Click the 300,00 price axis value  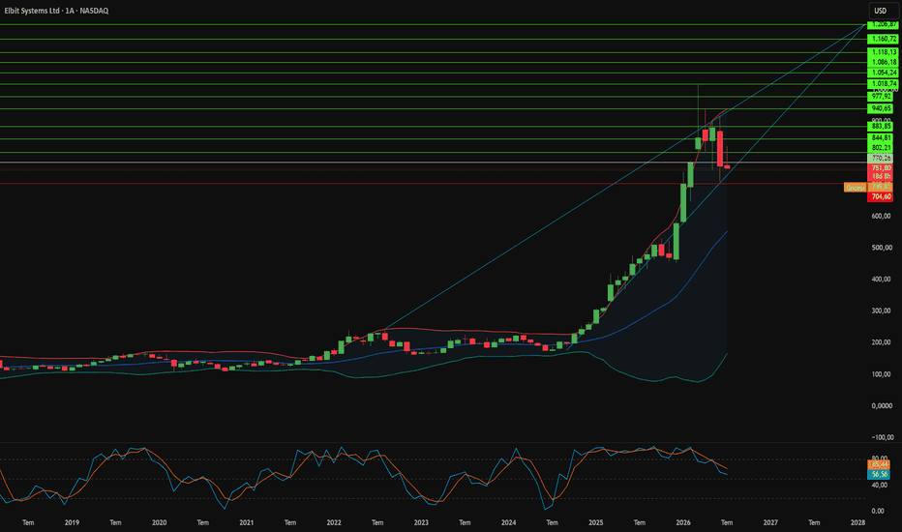click(x=882, y=311)
